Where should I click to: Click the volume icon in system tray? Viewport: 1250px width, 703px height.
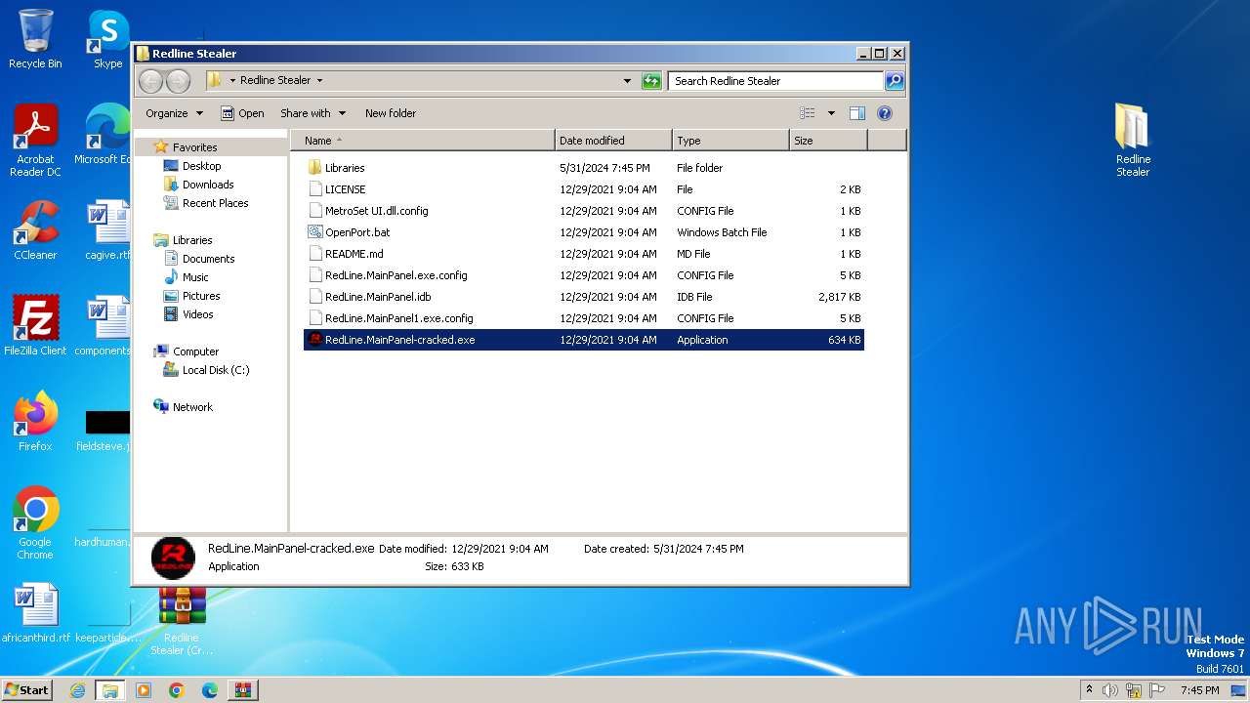click(1110, 690)
